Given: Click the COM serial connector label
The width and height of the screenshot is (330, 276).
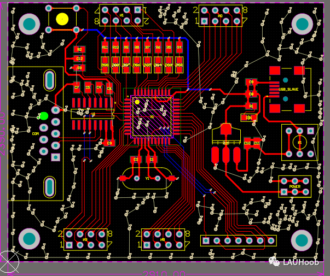Looking at the screenshot, I should 36,134.
